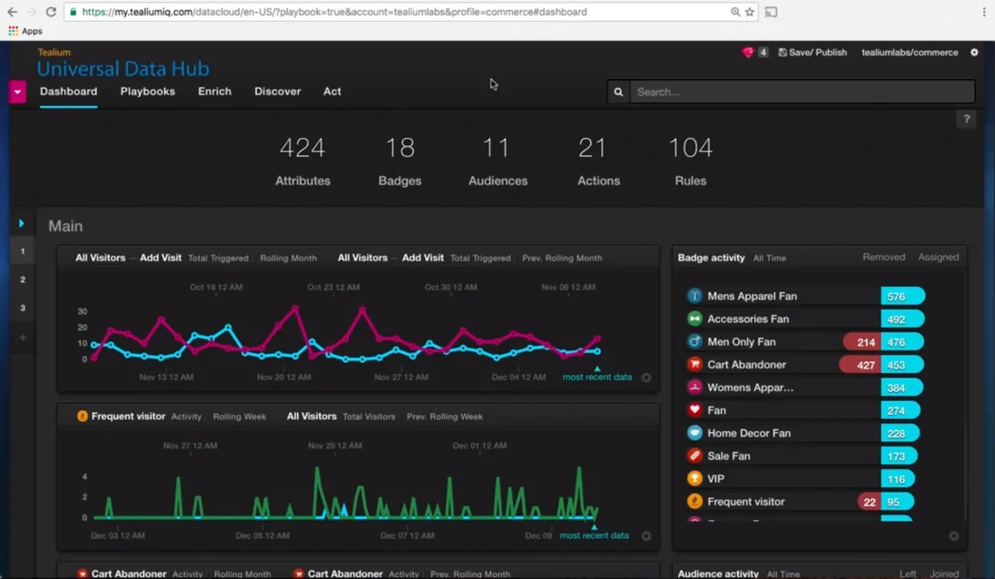Click the browser address bar URL
The width and height of the screenshot is (995, 579).
[x=334, y=12]
